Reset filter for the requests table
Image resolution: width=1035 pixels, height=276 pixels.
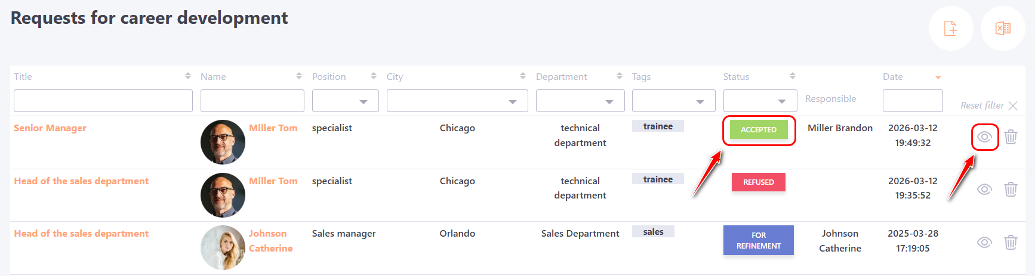point(988,106)
